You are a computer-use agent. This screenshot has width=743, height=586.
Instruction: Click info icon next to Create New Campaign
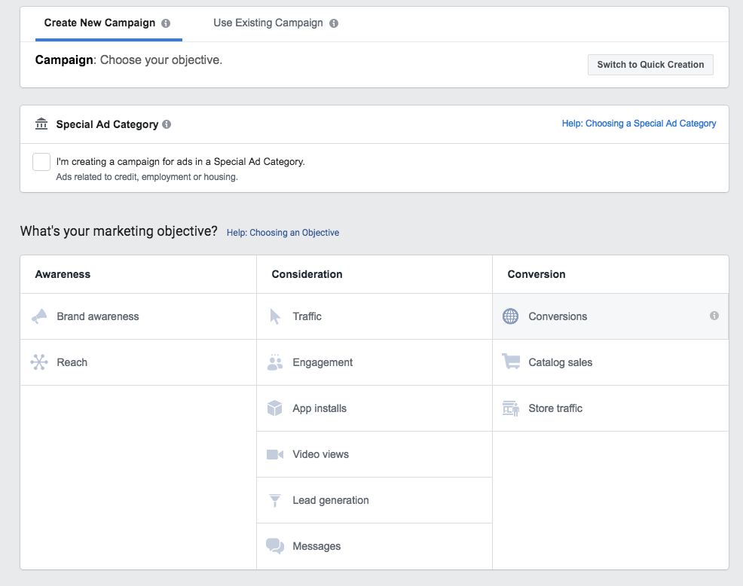tap(166, 23)
